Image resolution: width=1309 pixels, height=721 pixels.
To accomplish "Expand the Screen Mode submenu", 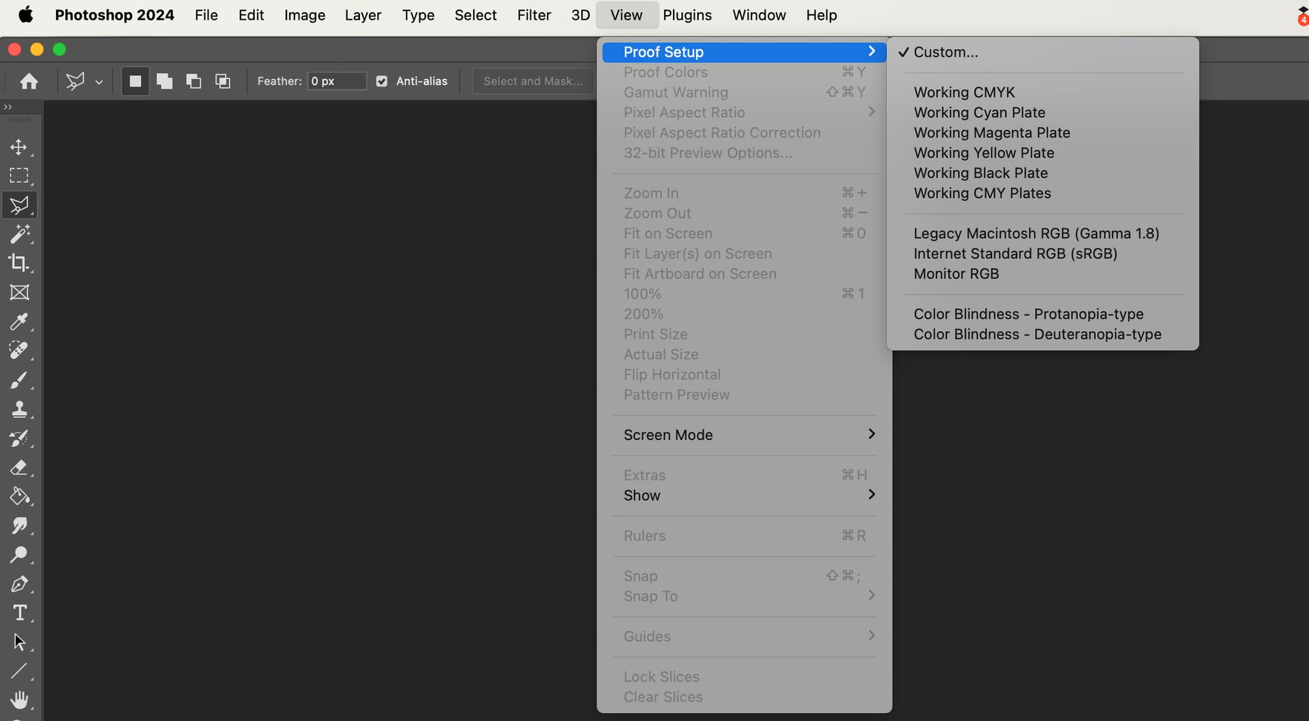I will (x=744, y=435).
